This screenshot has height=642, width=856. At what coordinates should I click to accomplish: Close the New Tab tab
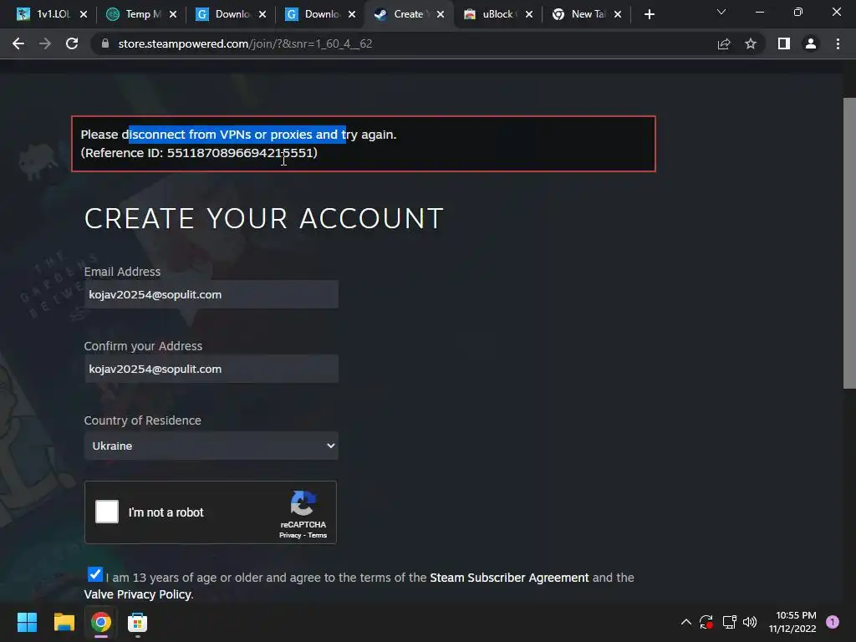[618, 14]
